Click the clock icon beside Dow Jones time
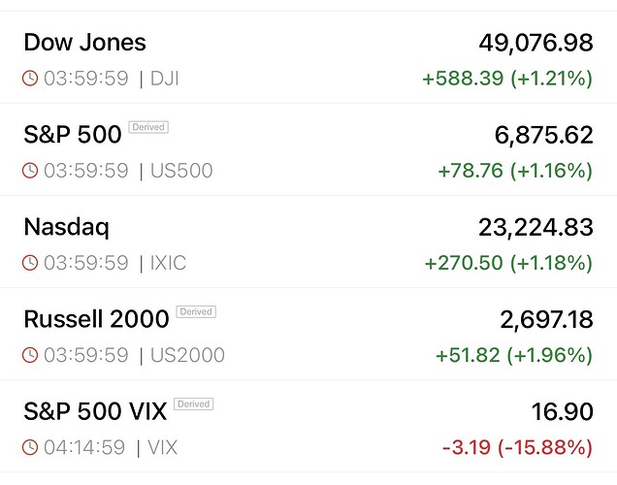 [x=30, y=79]
